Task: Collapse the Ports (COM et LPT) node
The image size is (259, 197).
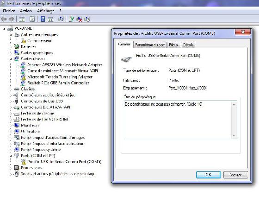Action: 11,156
